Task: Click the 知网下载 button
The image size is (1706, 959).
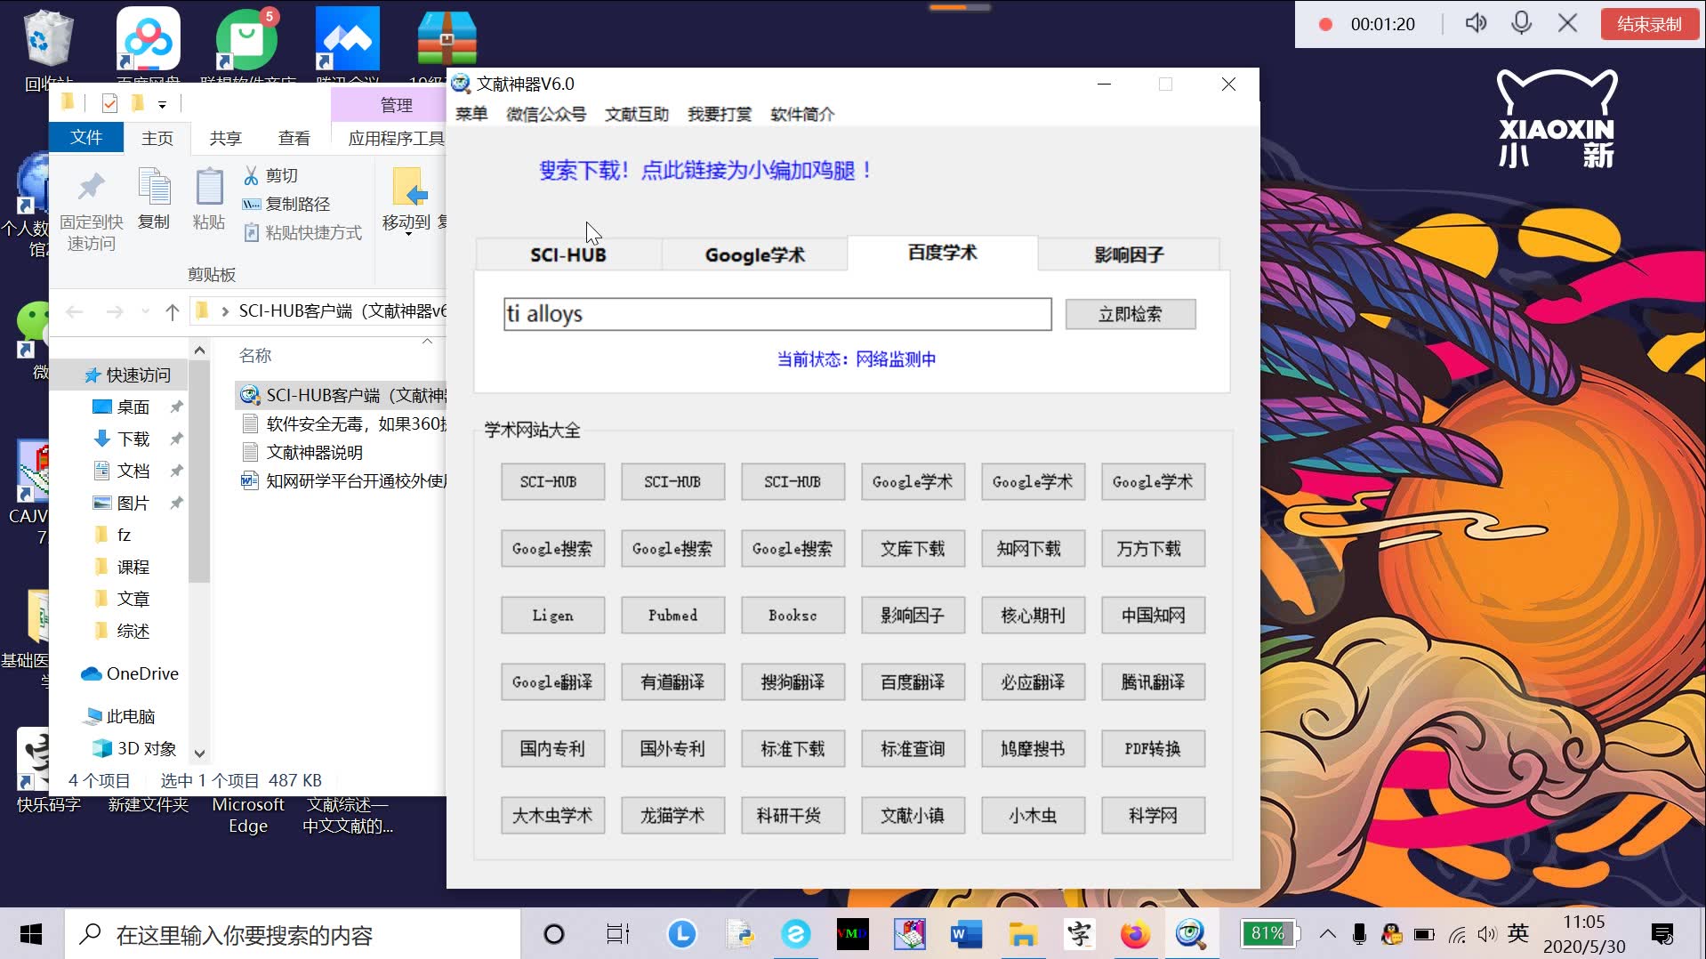Action: click(1033, 549)
